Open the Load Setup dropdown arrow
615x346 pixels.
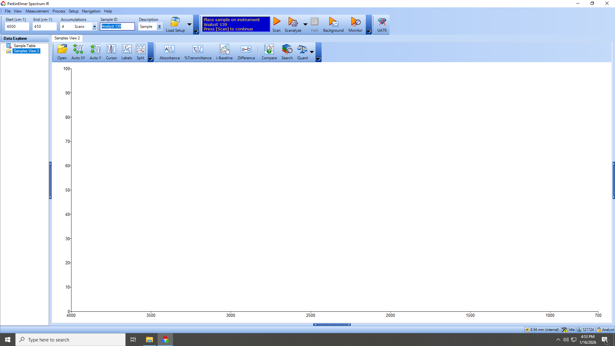189,24
